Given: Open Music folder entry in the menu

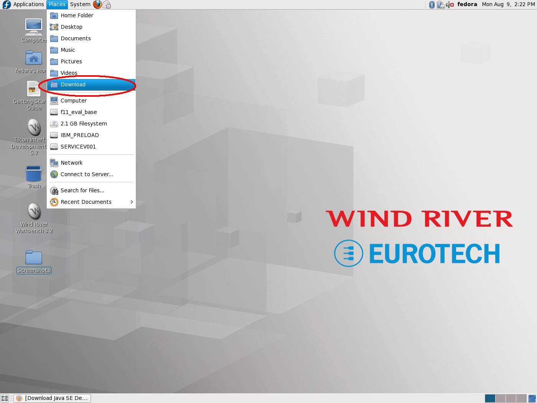Looking at the screenshot, I should pos(91,50).
